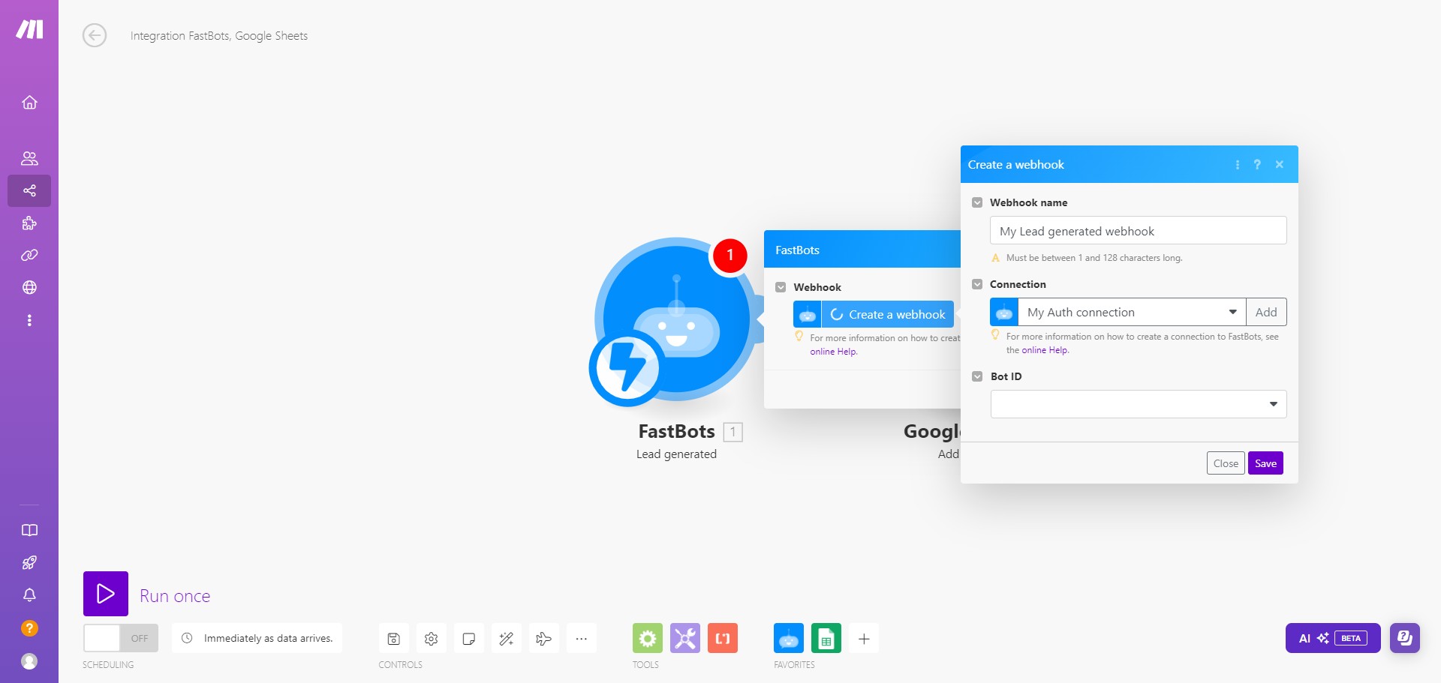Screen dimensions: 1441x683
Task: Open the dialog options vertical dots
Action: 1238,165
